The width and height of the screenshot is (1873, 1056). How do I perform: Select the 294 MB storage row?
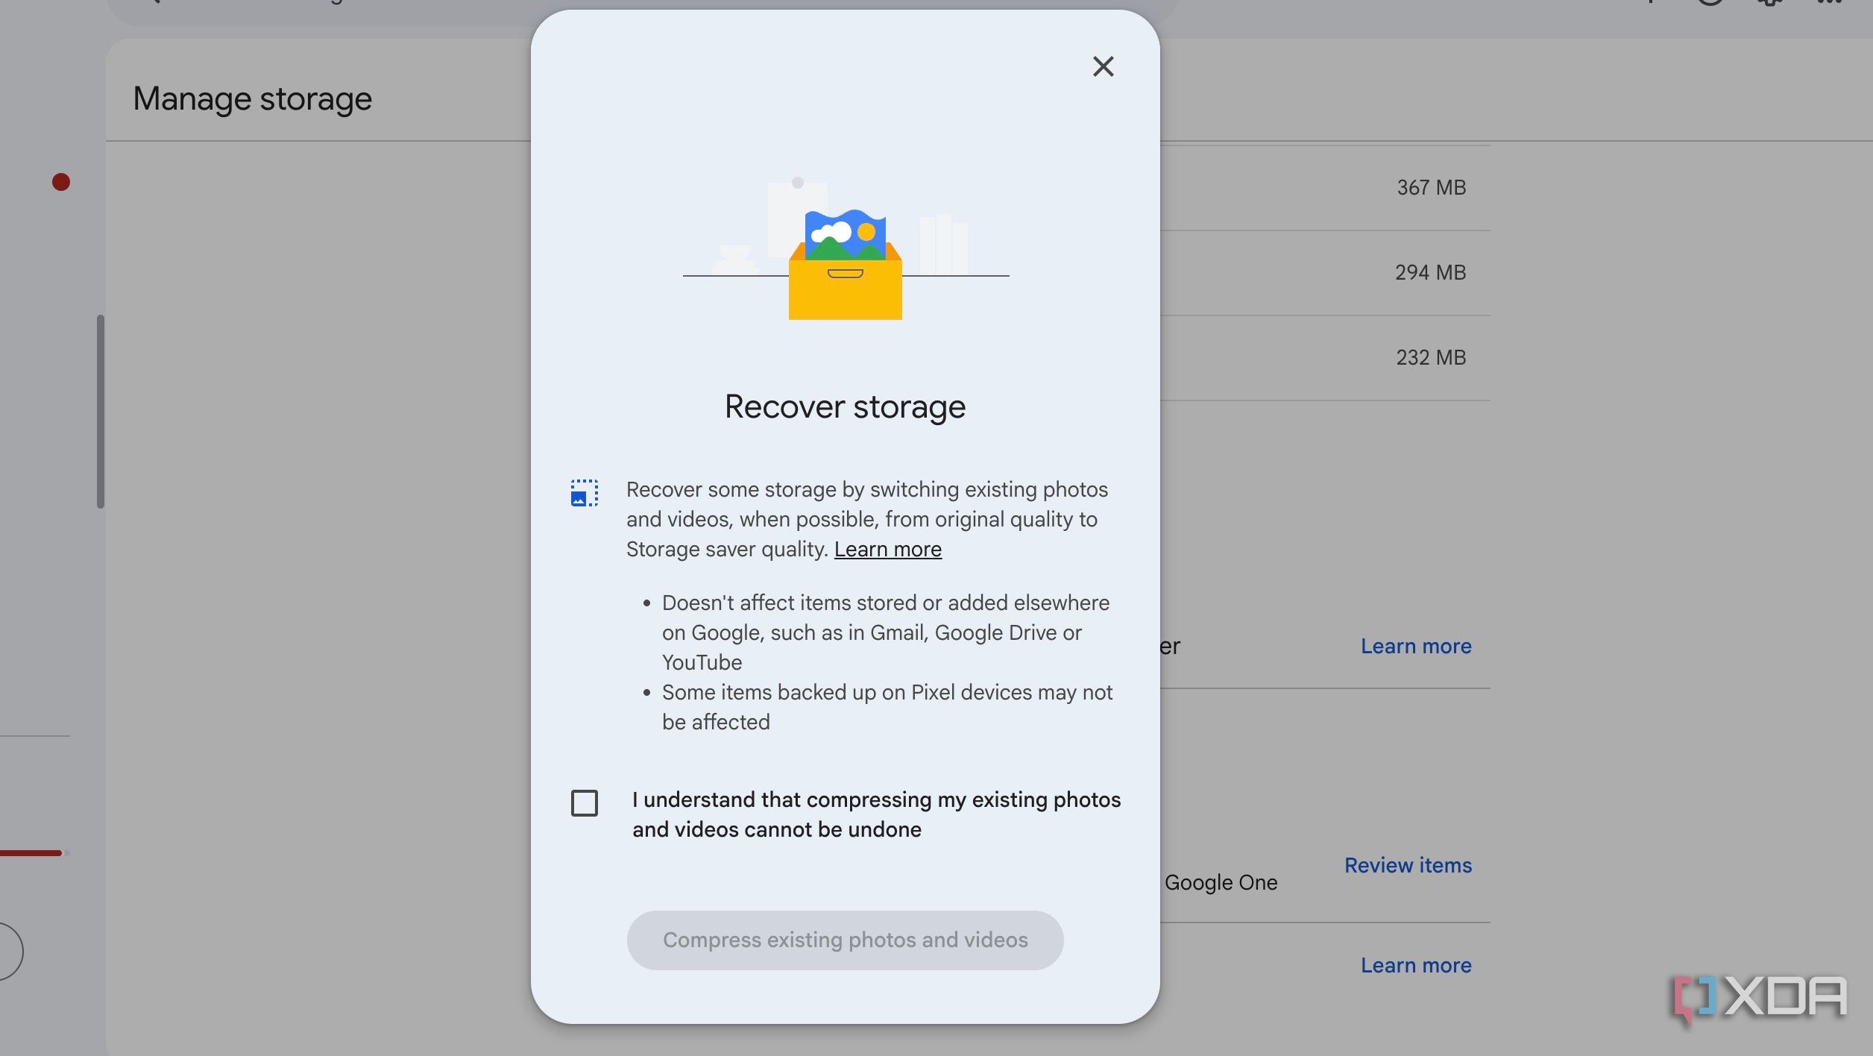point(1325,272)
